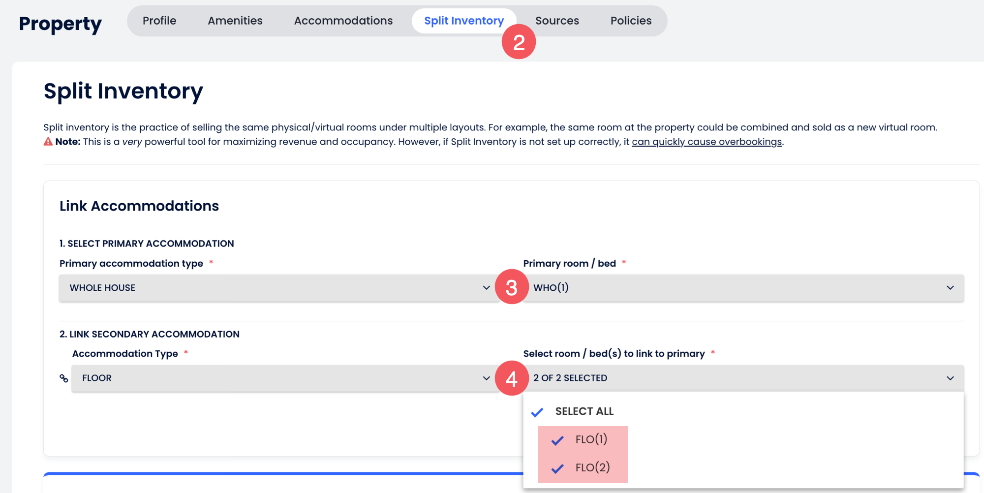Click the red warning triangle icon
The height and width of the screenshot is (493, 984).
(48, 142)
